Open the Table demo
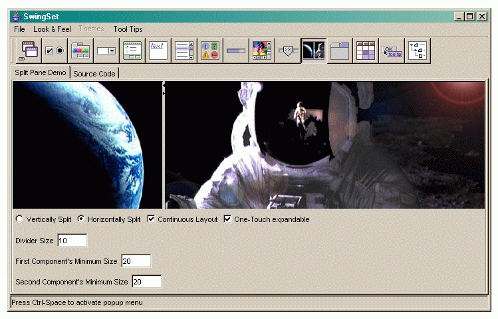The height and width of the screenshot is (319, 498). click(366, 51)
